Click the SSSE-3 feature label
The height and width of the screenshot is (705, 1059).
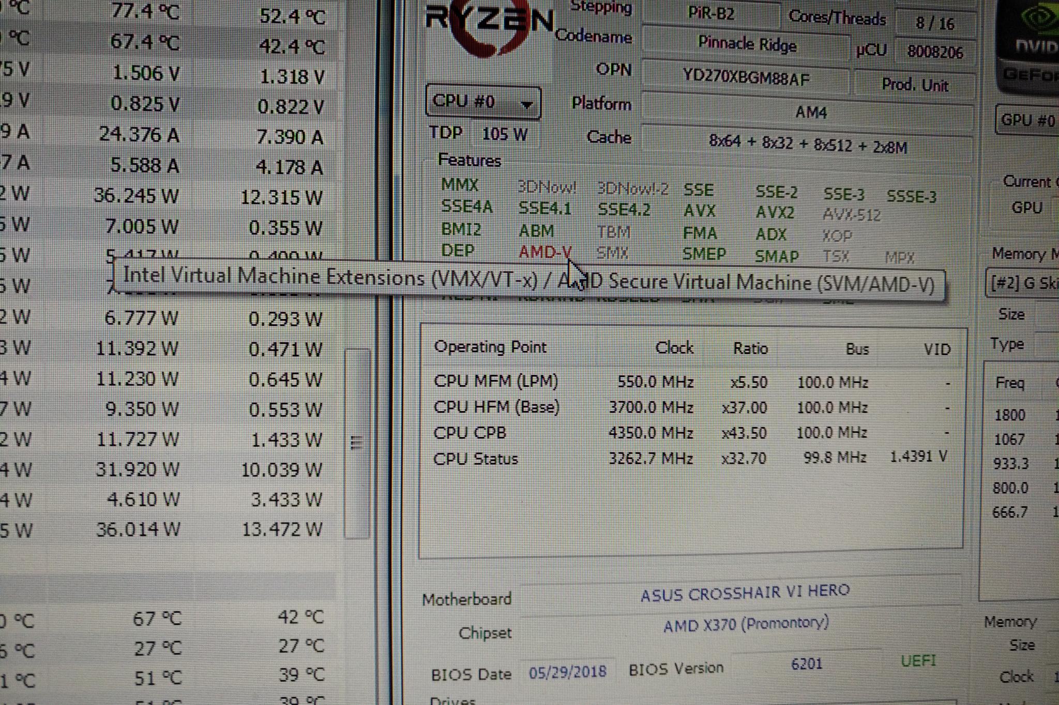[912, 197]
